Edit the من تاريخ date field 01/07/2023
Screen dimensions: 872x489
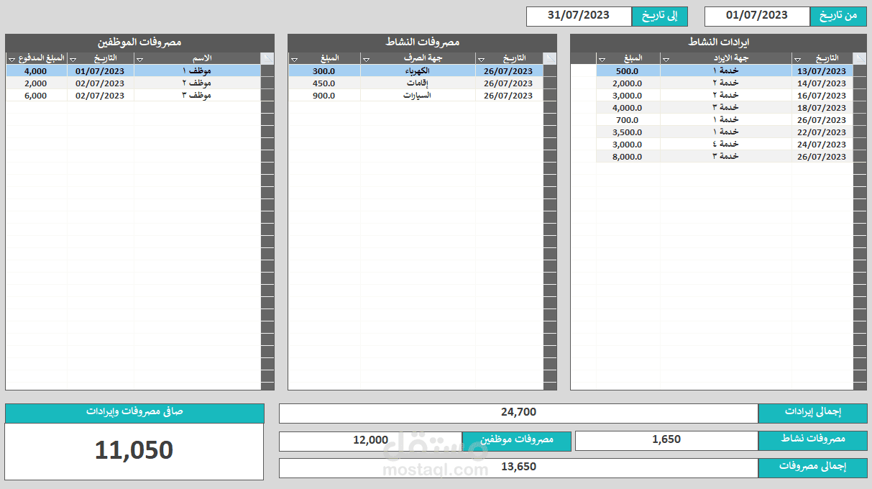coord(757,16)
